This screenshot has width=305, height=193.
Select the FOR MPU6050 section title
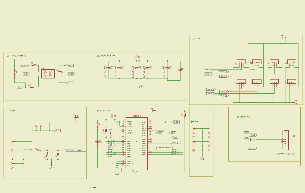(243, 117)
